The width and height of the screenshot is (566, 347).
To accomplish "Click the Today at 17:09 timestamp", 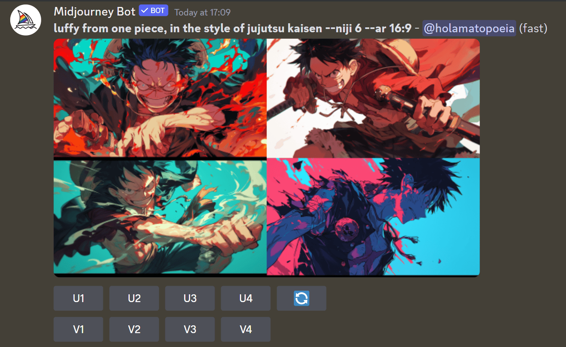I will click(202, 12).
